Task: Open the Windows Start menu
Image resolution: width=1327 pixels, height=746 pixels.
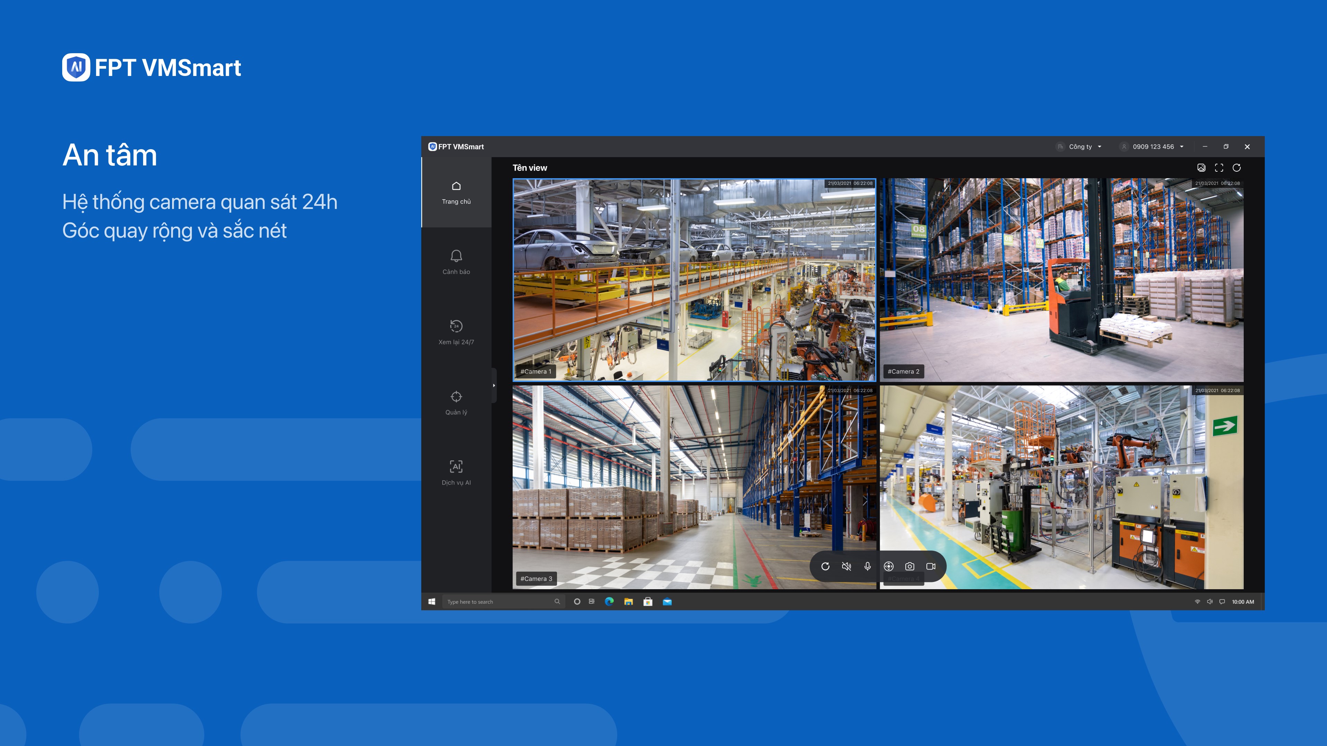Action: point(432,602)
